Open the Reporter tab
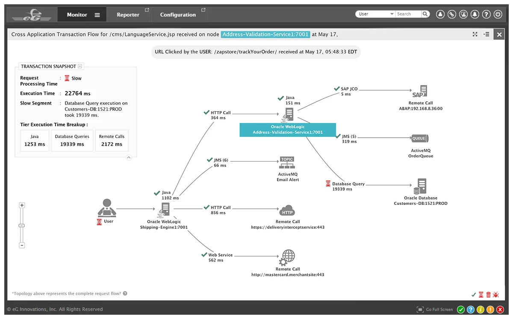 coord(128,15)
